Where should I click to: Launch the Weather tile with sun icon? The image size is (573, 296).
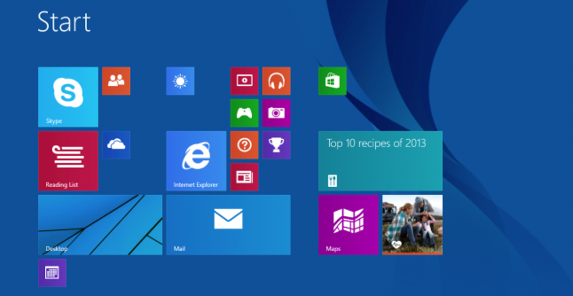180,81
